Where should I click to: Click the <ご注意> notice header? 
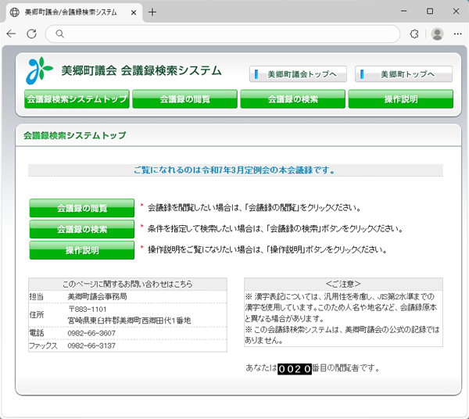pyautogui.click(x=343, y=284)
